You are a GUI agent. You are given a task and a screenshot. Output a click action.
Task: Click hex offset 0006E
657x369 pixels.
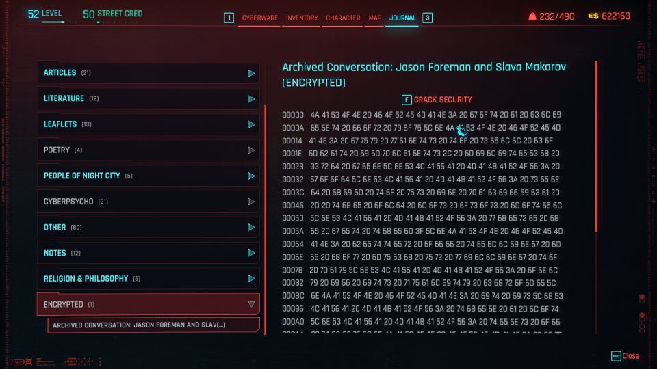click(292, 257)
